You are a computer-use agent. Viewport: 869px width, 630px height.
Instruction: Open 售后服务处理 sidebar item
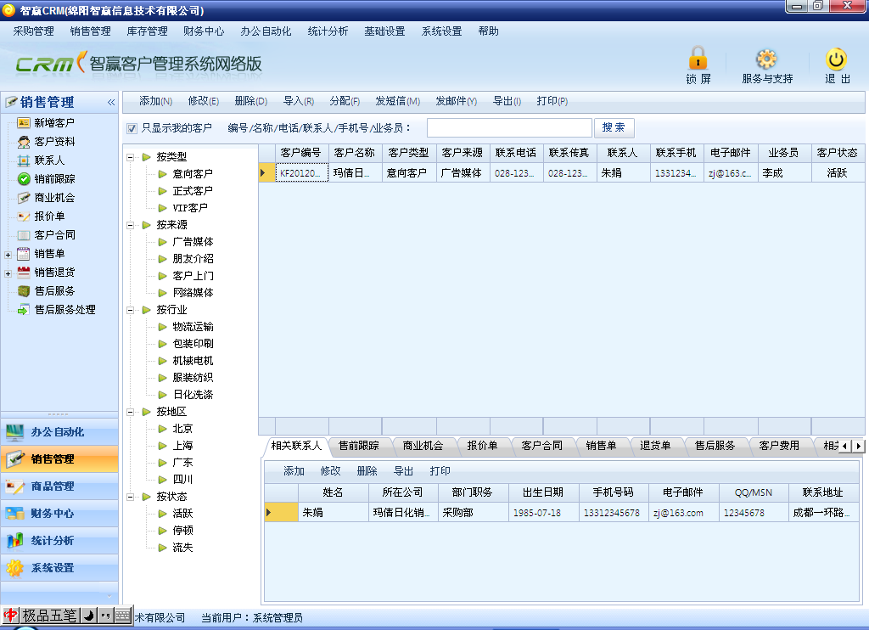(x=64, y=309)
